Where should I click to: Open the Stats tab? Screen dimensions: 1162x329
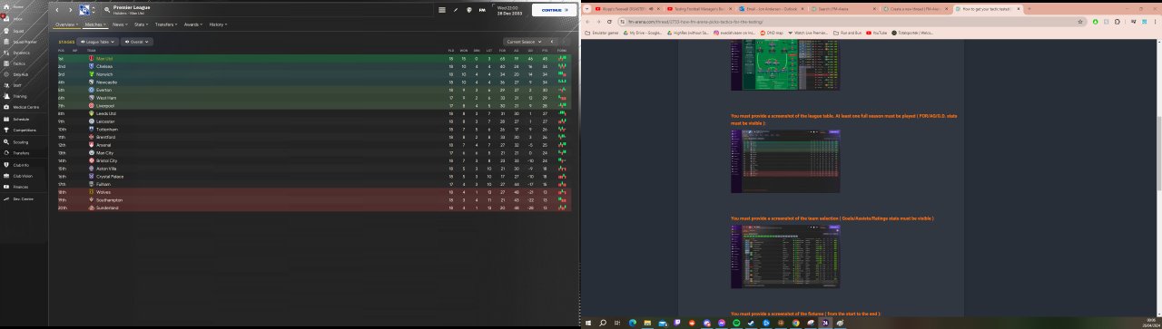pyautogui.click(x=142, y=24)
